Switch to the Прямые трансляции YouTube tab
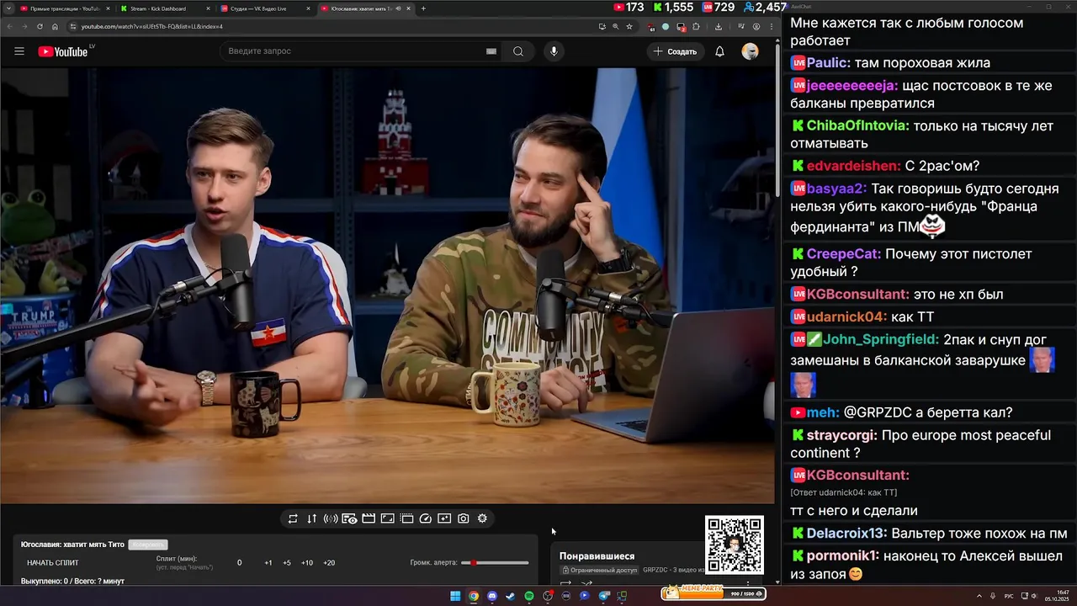This screenshot has width=1077, height=606. pos(66,8)
